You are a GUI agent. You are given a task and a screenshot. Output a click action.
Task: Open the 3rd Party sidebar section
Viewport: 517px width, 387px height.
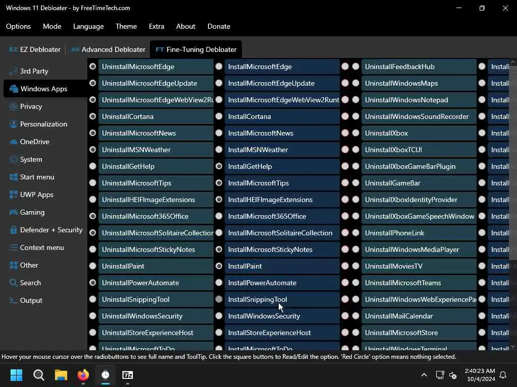click(29, 71)
